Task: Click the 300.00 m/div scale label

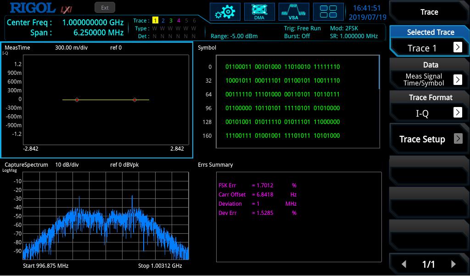Action: tap(71, 47)
